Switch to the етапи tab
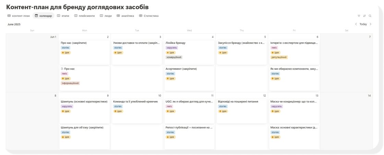The width and height of the screenshot is (384, 155). click(x=63, y=16)
